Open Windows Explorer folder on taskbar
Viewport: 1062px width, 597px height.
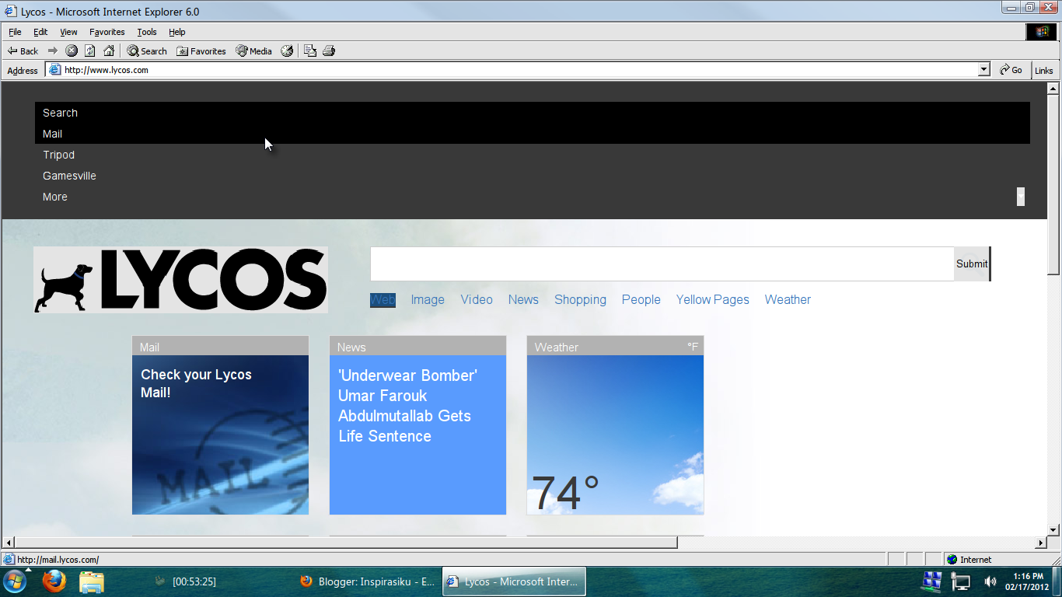[x=91, y=581]
